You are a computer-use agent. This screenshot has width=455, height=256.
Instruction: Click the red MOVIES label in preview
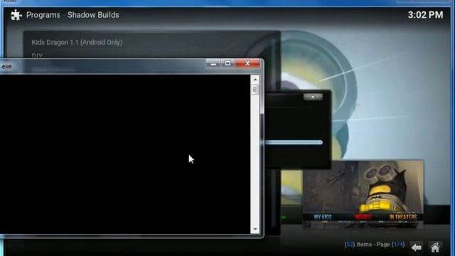(363, 217)
